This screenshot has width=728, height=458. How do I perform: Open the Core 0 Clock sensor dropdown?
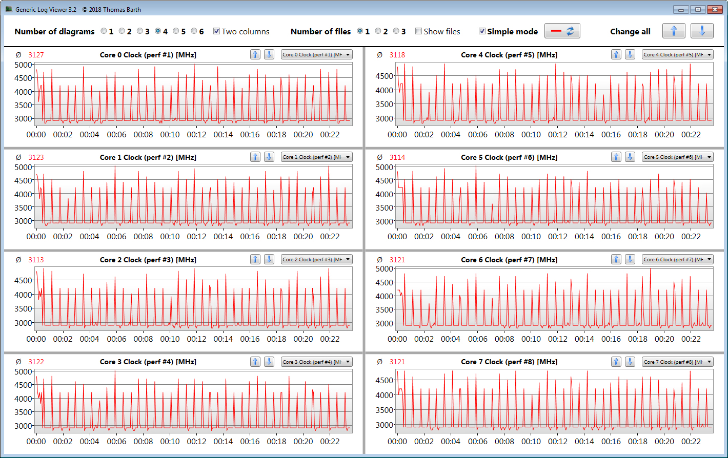pyautogui.click(x=316, y=55)
